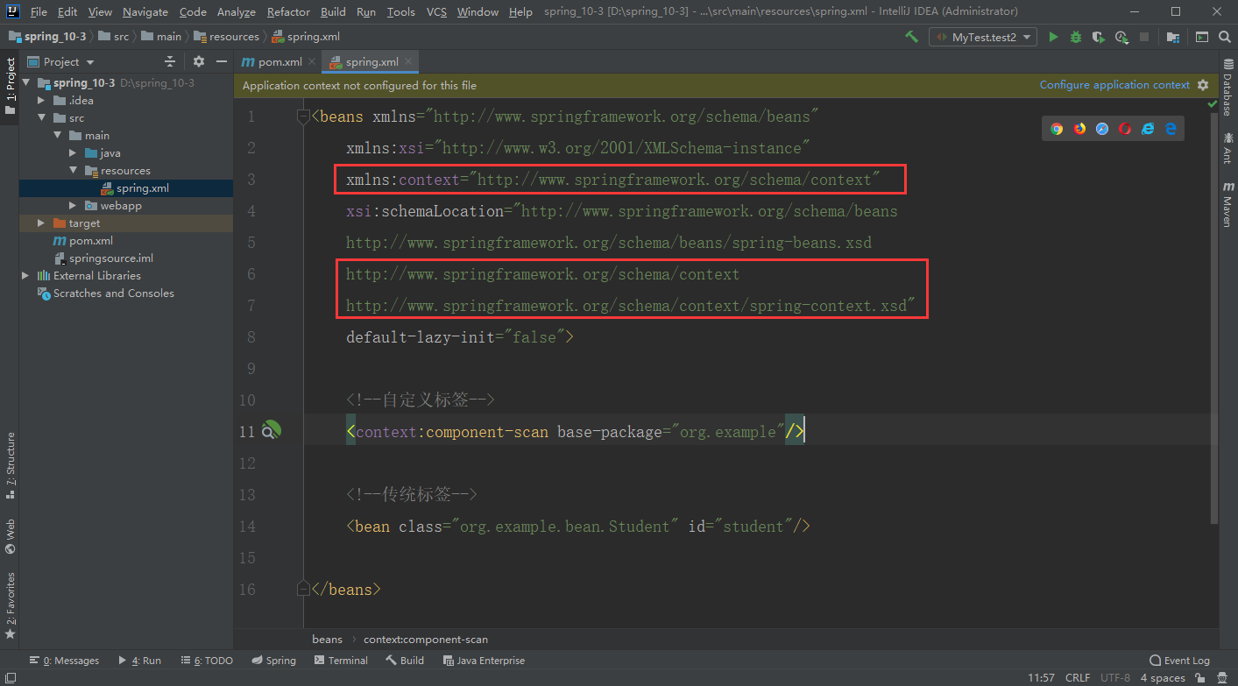Screen dimensions: 1238x686
Task: Expand the webapp folder
Action: pyautogui.click(x=73, y=205)
